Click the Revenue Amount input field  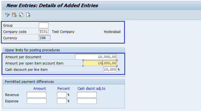tap(36, 95)
